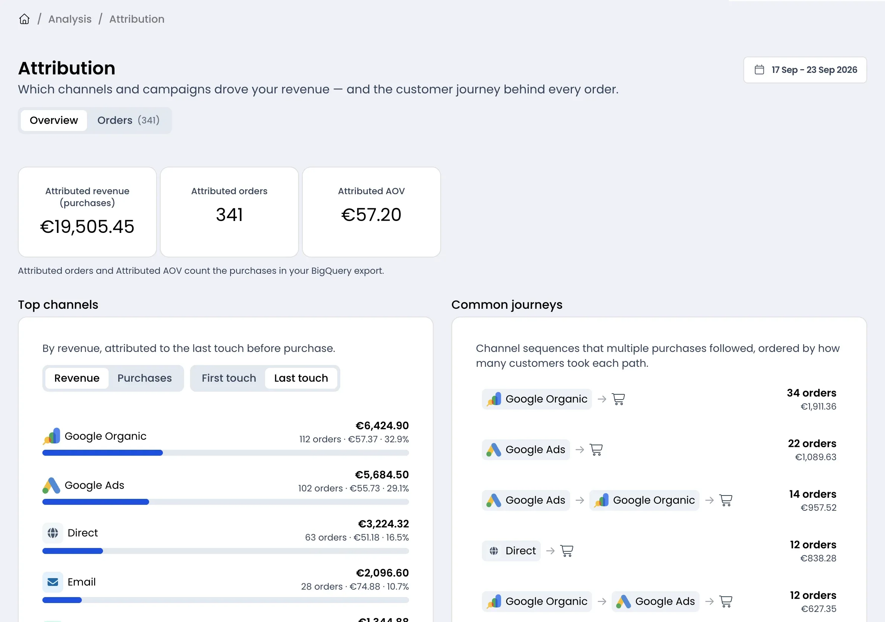Open calendar icon in date range picker

[759, 70]
